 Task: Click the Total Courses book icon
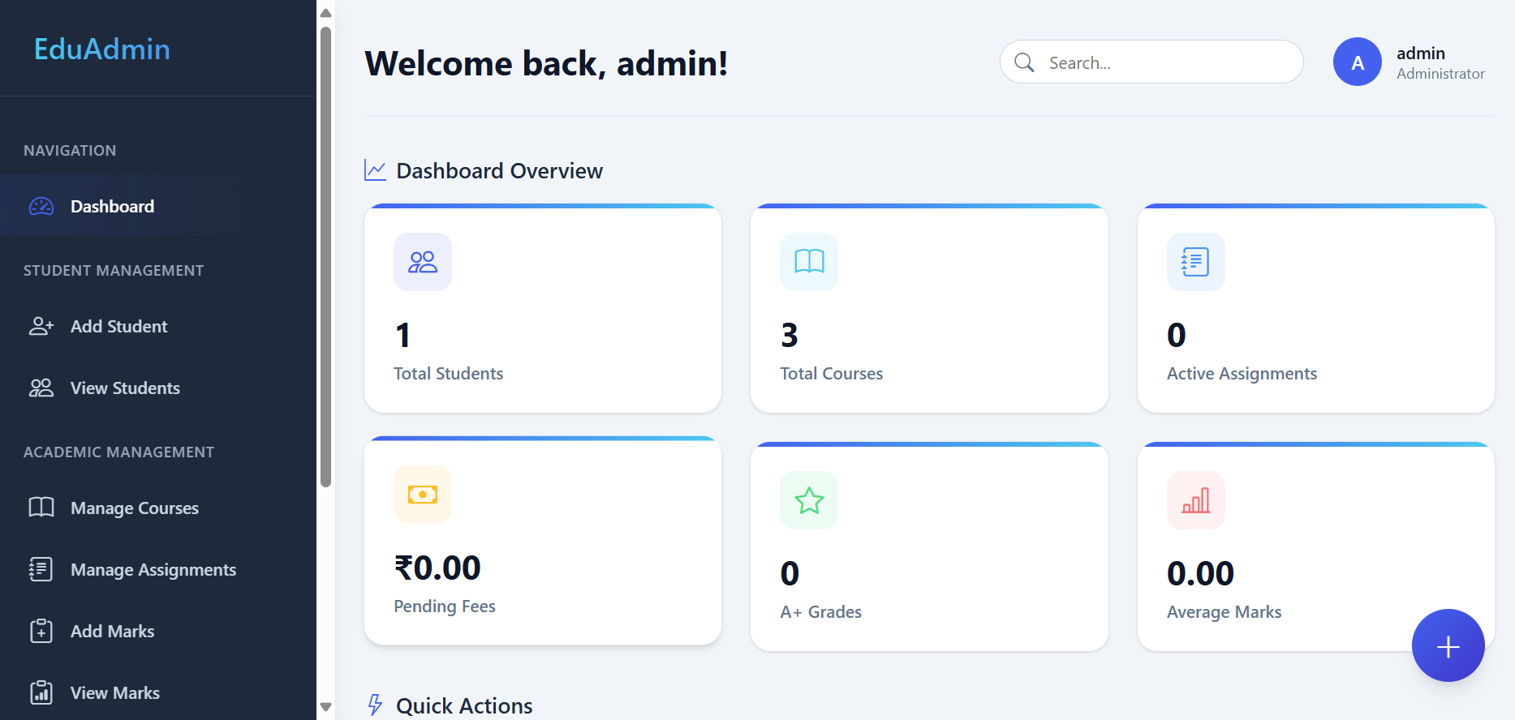[x=809, y=262]
